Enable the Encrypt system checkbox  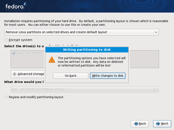point(6,40)
